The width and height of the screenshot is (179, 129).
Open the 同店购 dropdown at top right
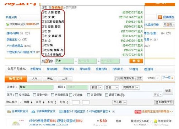coord(169,24)
